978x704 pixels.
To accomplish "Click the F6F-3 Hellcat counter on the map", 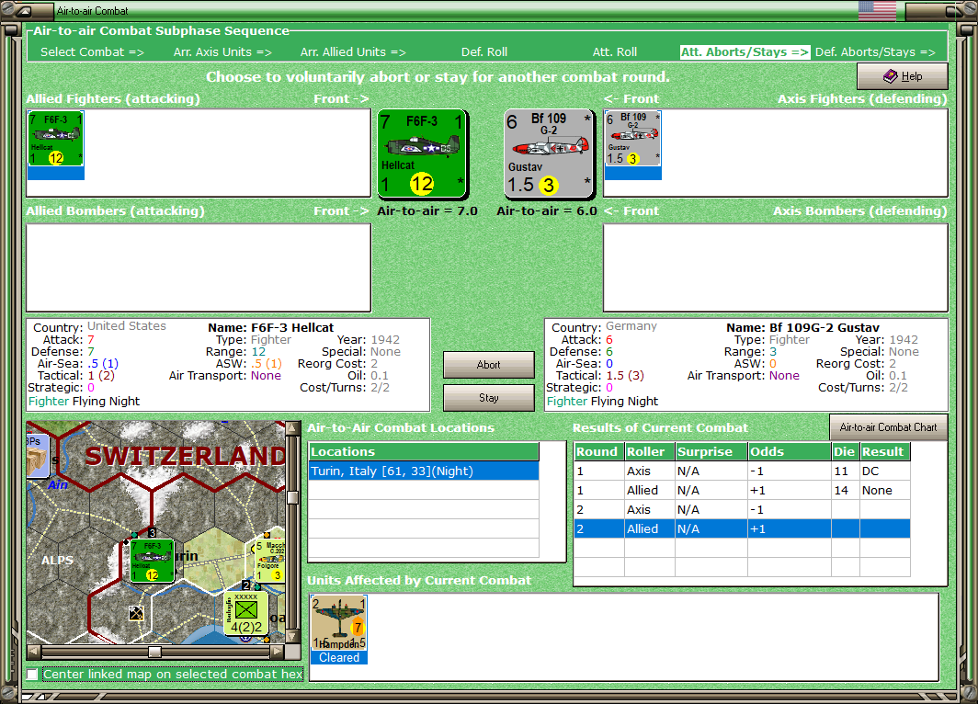I will [152, 562].
